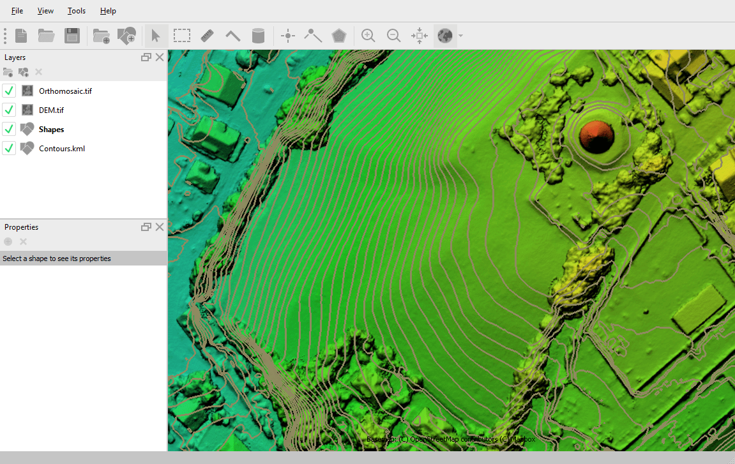
Task: Click the red dome on the map
Action: tap(596, 136)
